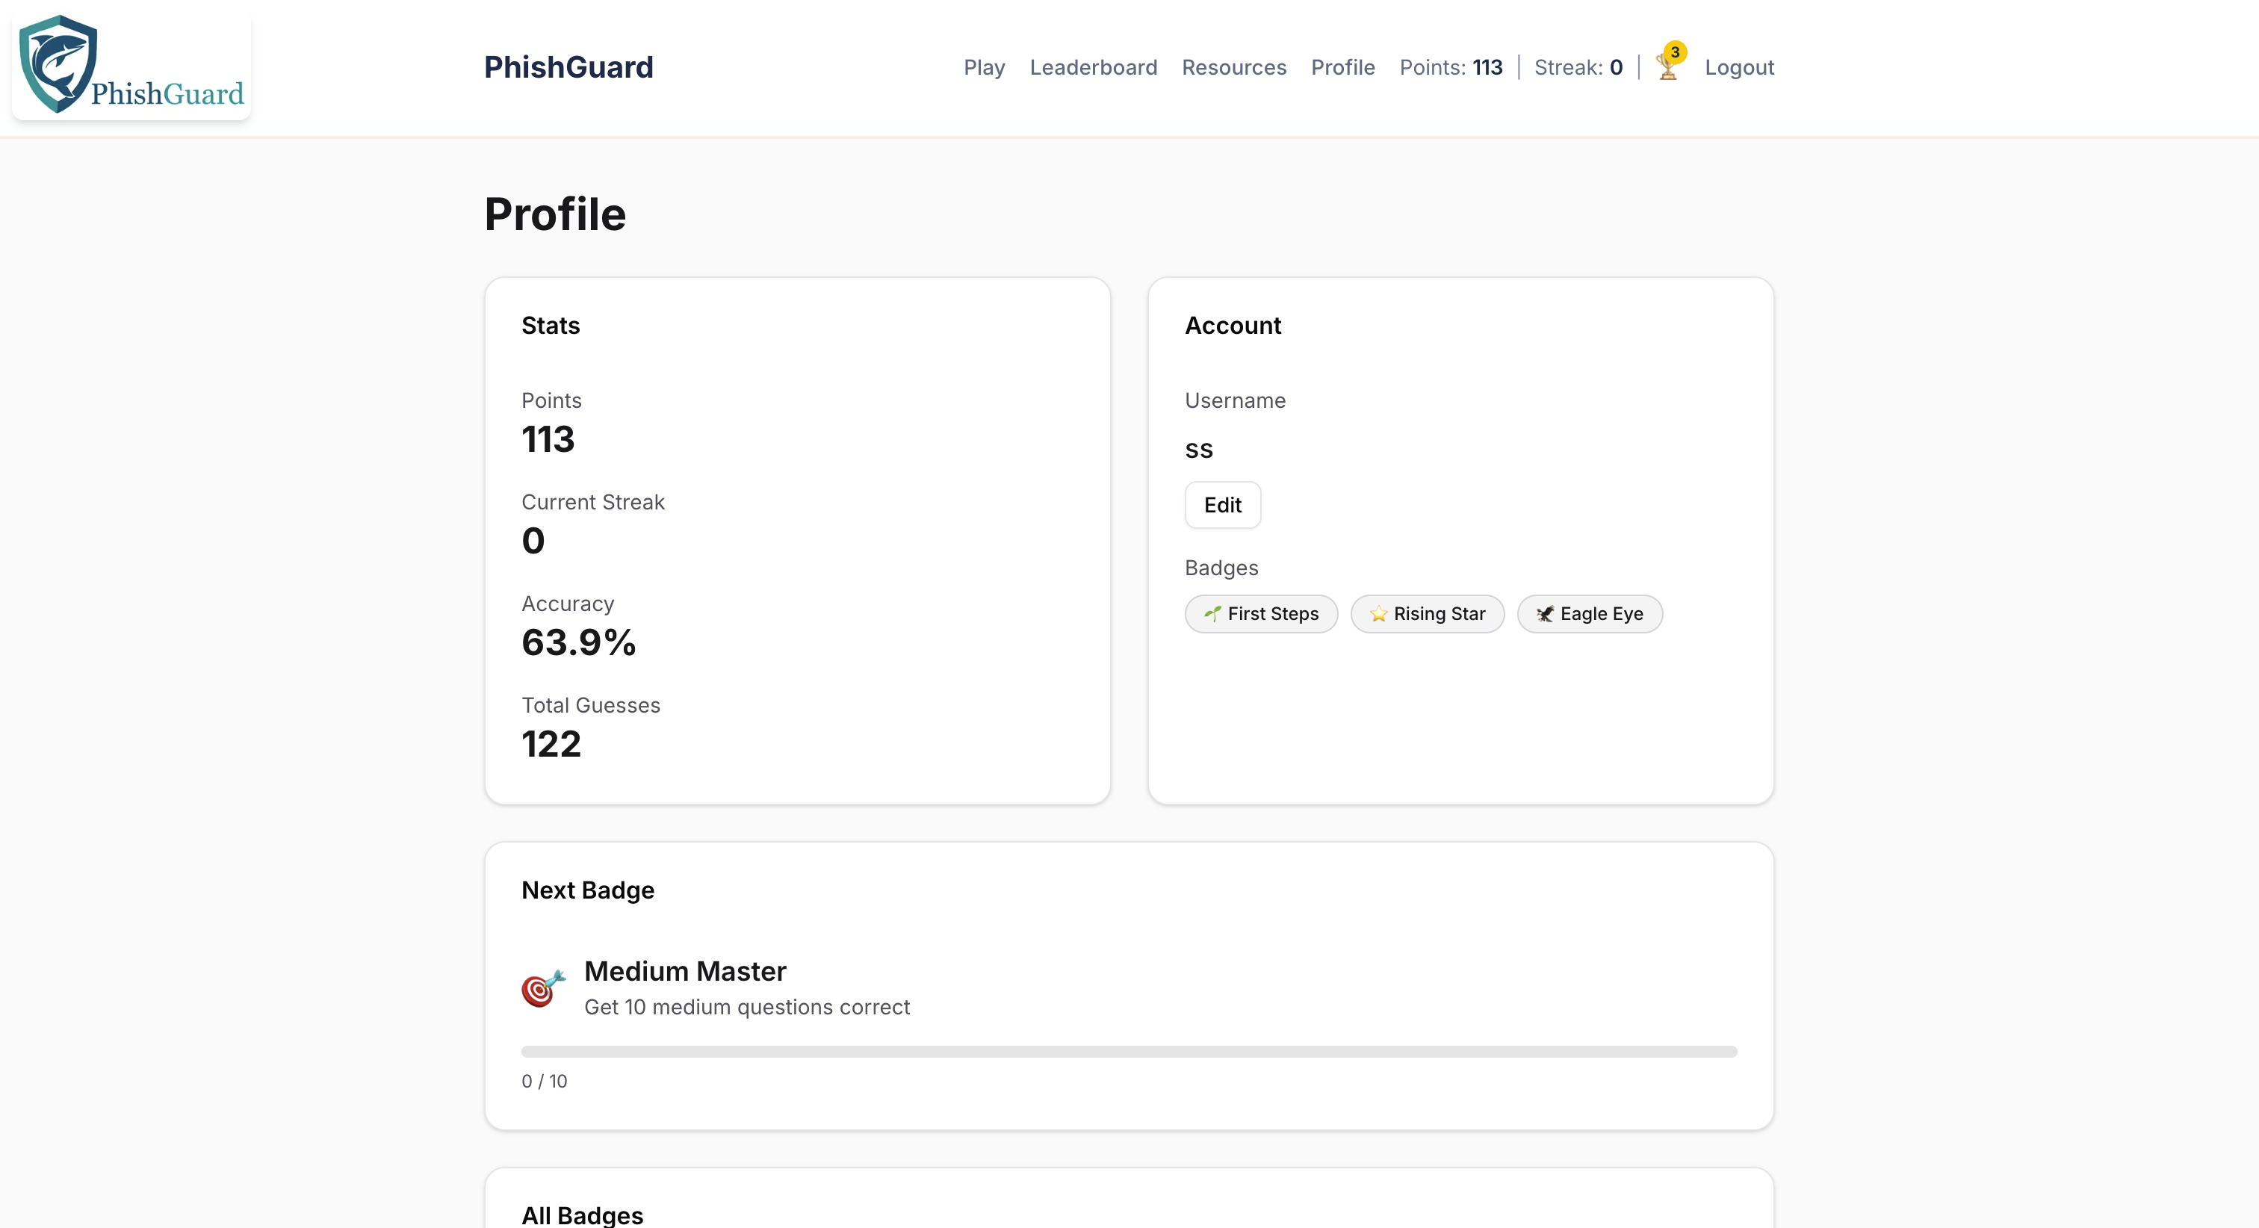Navigate to Profile in the navbar
Screen dimensions: 2259x1228
[x=1342, y=67]
